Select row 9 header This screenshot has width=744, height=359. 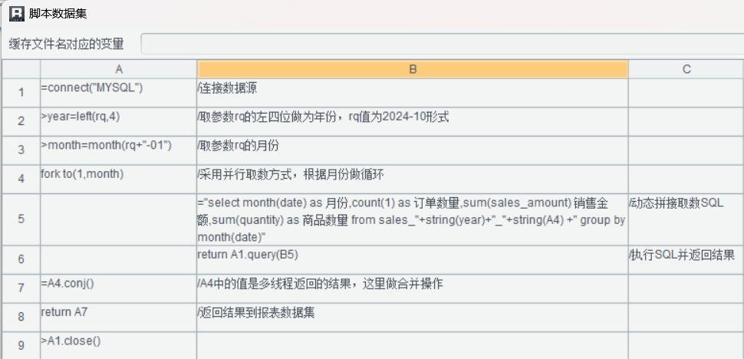[21, 344]
